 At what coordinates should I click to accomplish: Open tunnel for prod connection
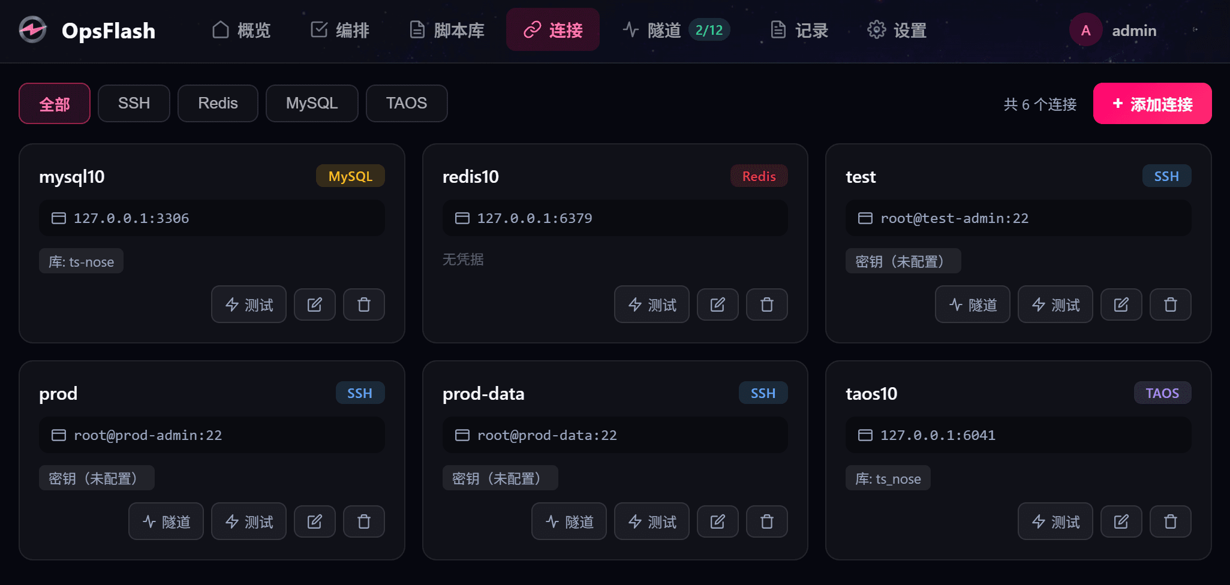[166, 521]
